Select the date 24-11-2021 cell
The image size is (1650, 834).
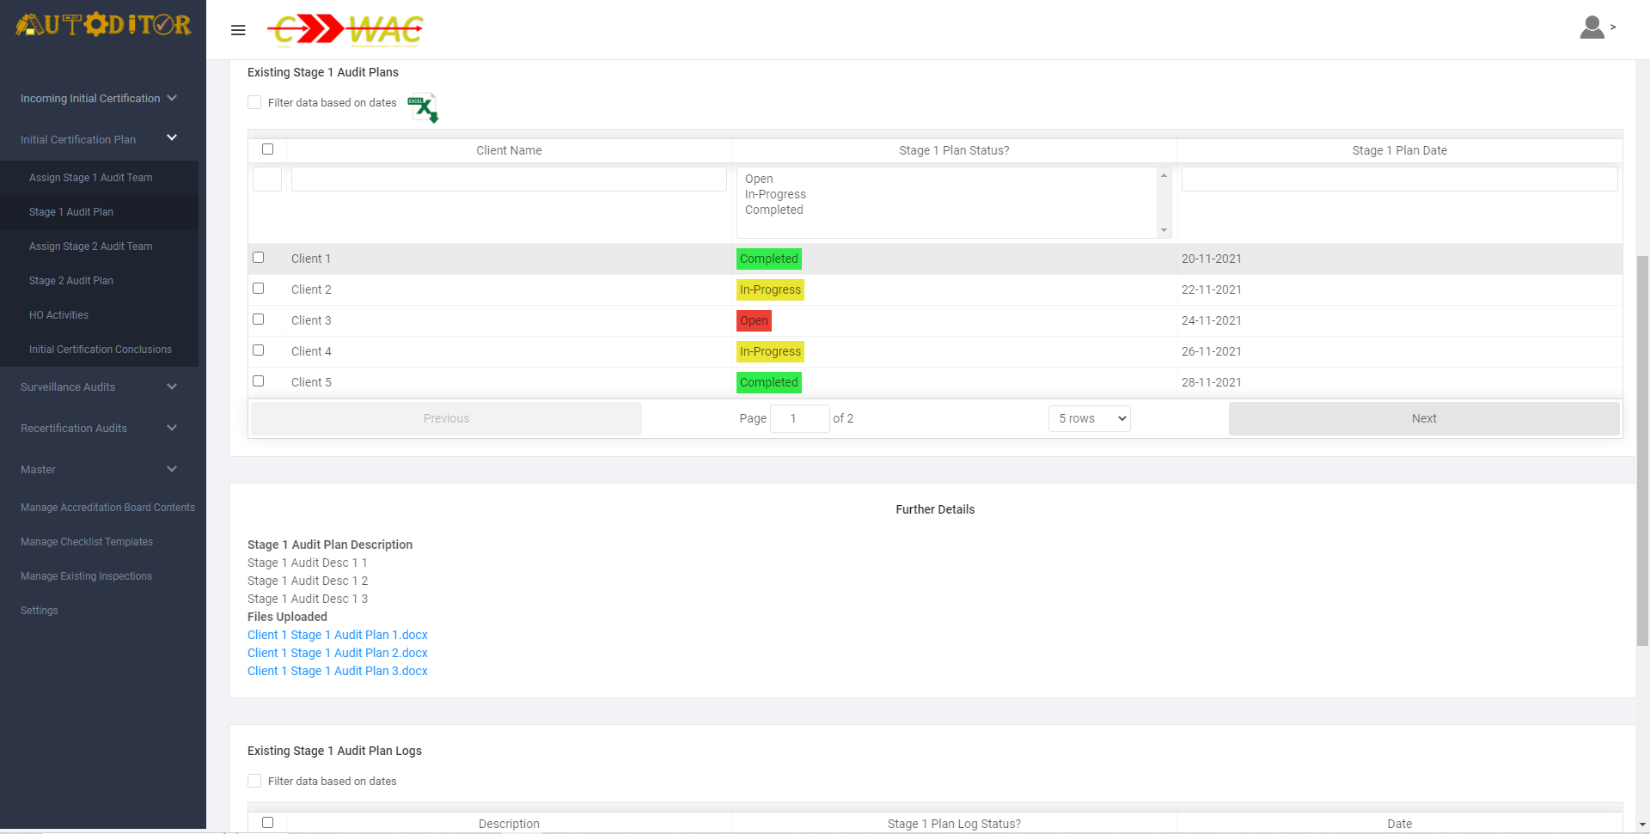(1399, 320)
